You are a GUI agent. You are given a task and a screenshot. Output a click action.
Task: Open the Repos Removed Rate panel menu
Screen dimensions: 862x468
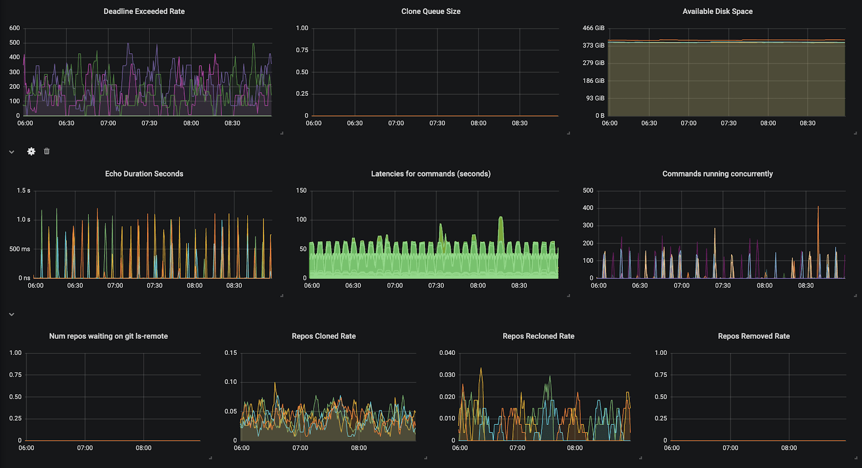[x=754, y=336]
